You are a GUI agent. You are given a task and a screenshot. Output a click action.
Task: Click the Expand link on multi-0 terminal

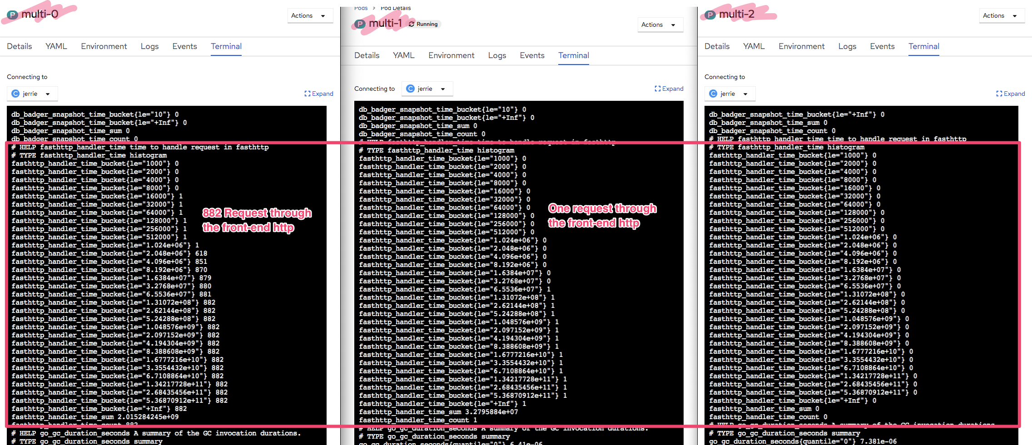pos(322,94)
